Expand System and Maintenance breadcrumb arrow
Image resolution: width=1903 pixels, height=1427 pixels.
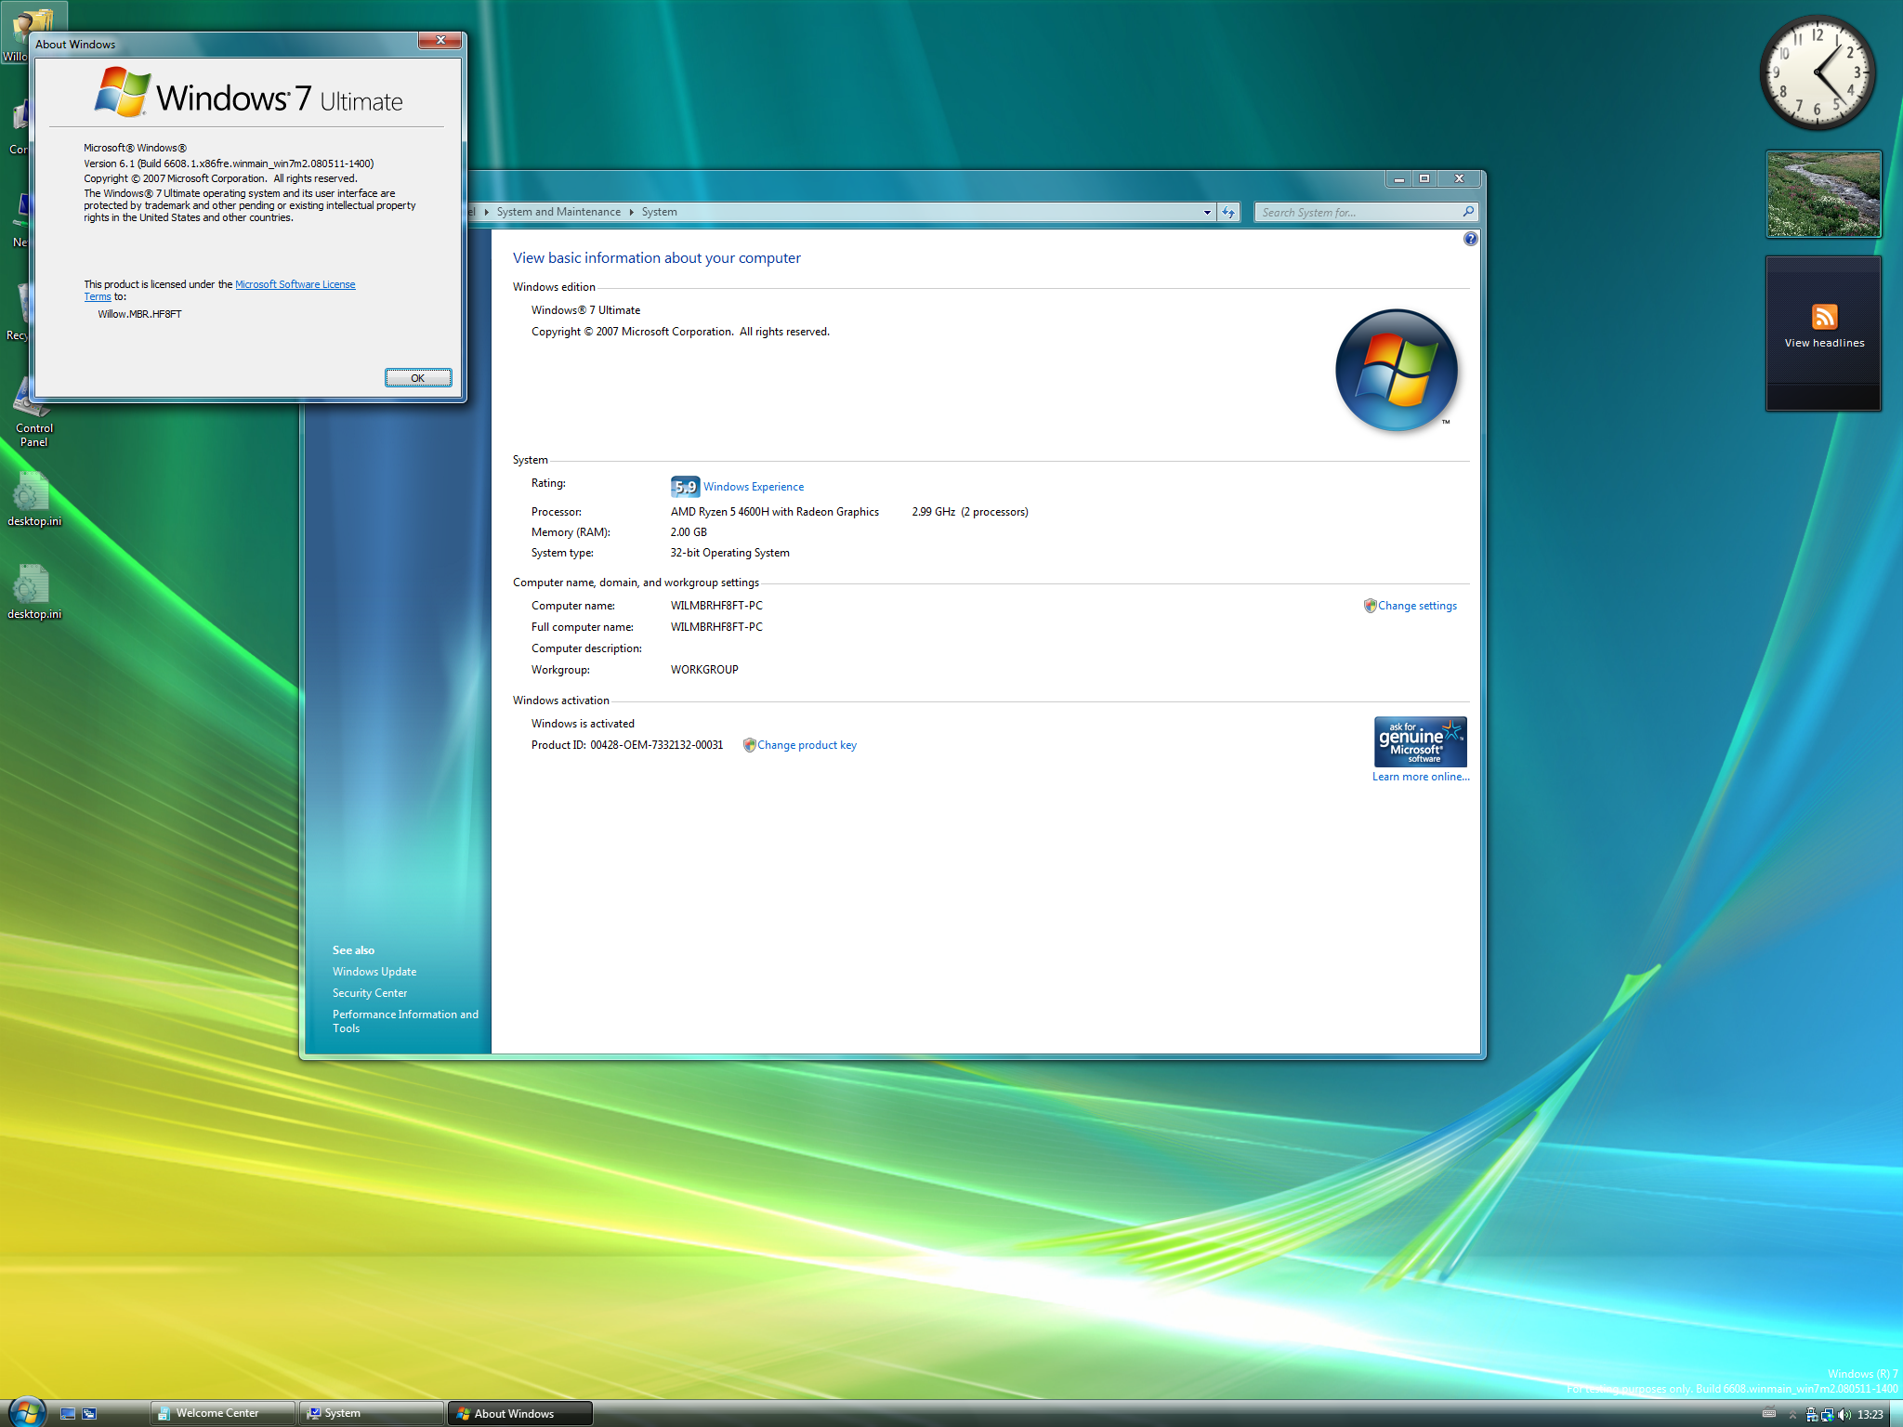pos(631,212)
